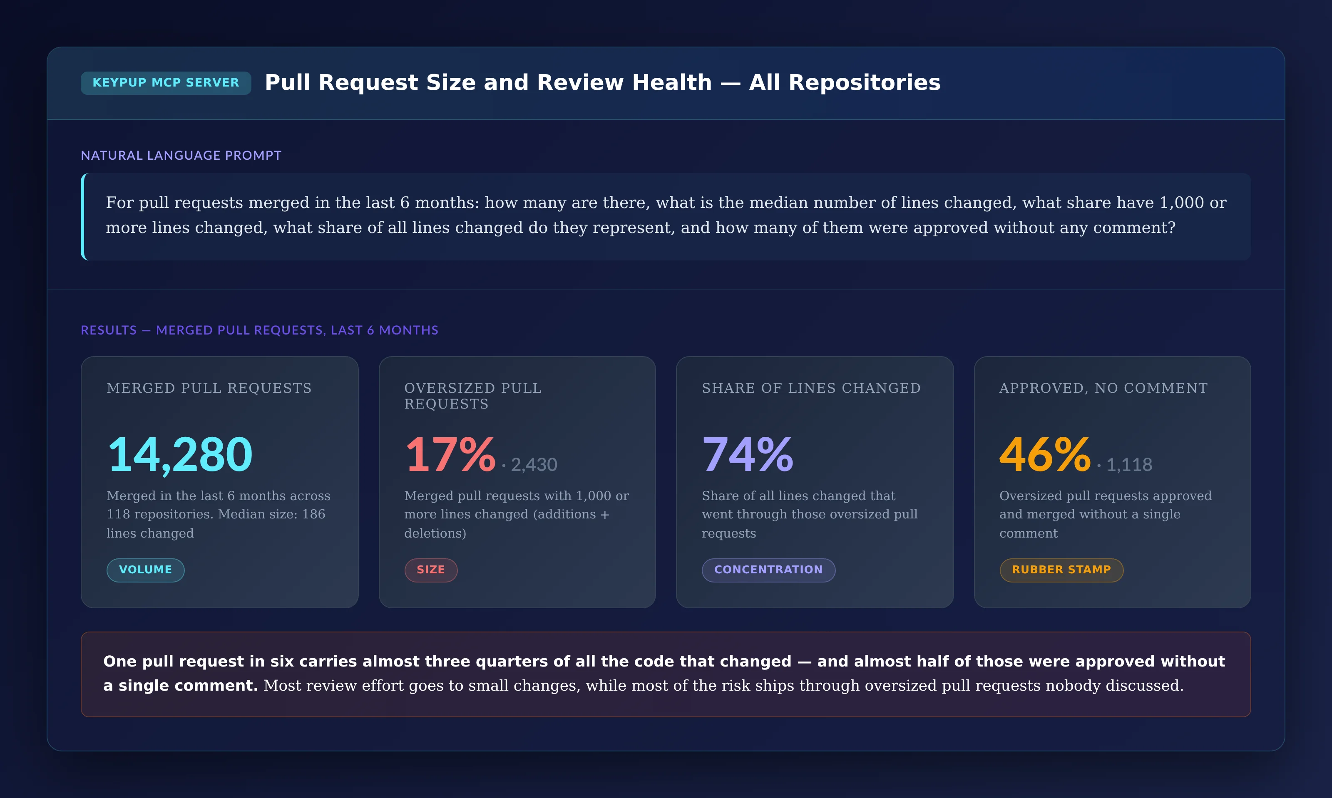Click the VOLUME tag
The height and width of the screenshot is (798, 1332).
click(x=145, y=570)
